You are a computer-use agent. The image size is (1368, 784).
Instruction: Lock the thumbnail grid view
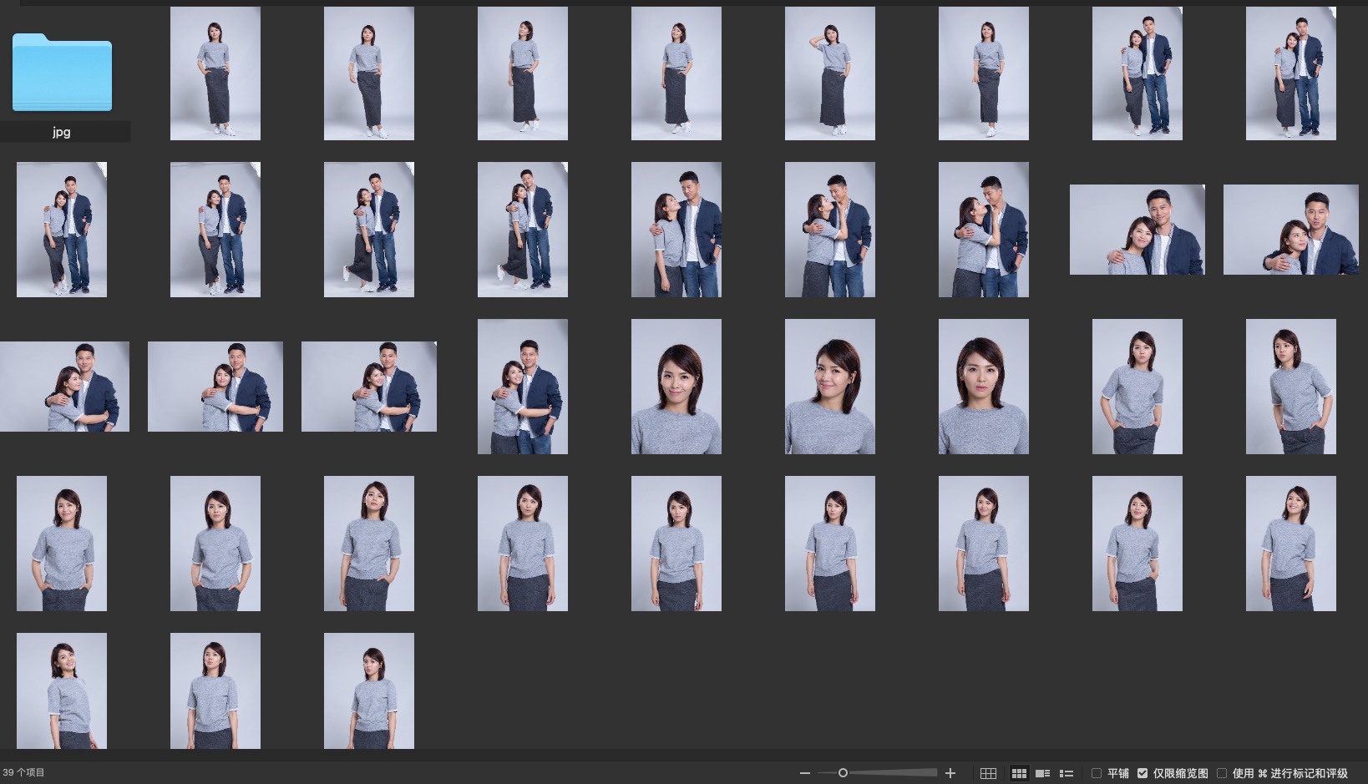988,773
